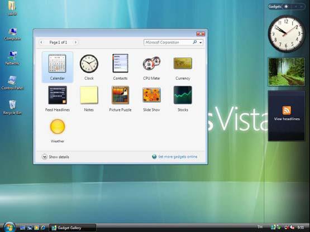Open the Windows Start orb
310x232 pixels.
point(9,228)
